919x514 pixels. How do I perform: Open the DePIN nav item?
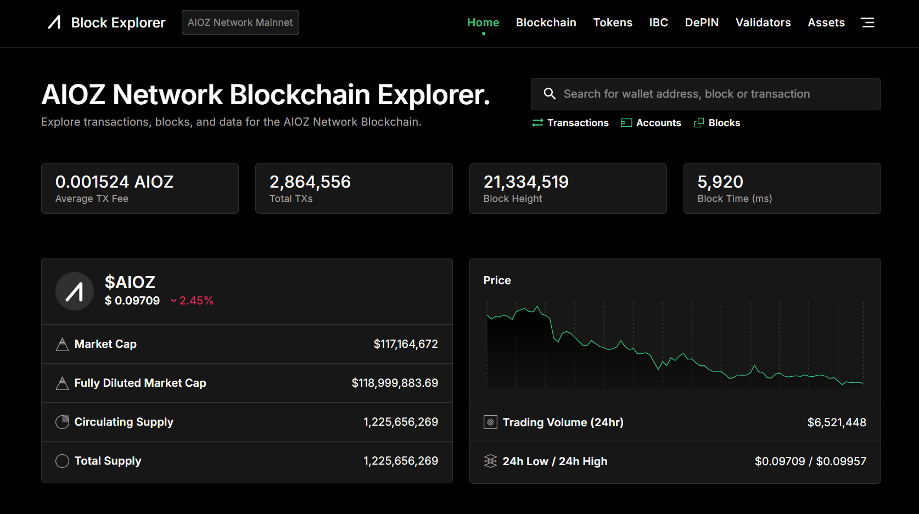[702, 22]
